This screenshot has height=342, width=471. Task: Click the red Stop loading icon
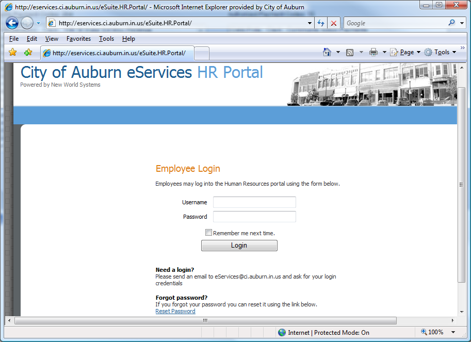click(x=333, y=23)
